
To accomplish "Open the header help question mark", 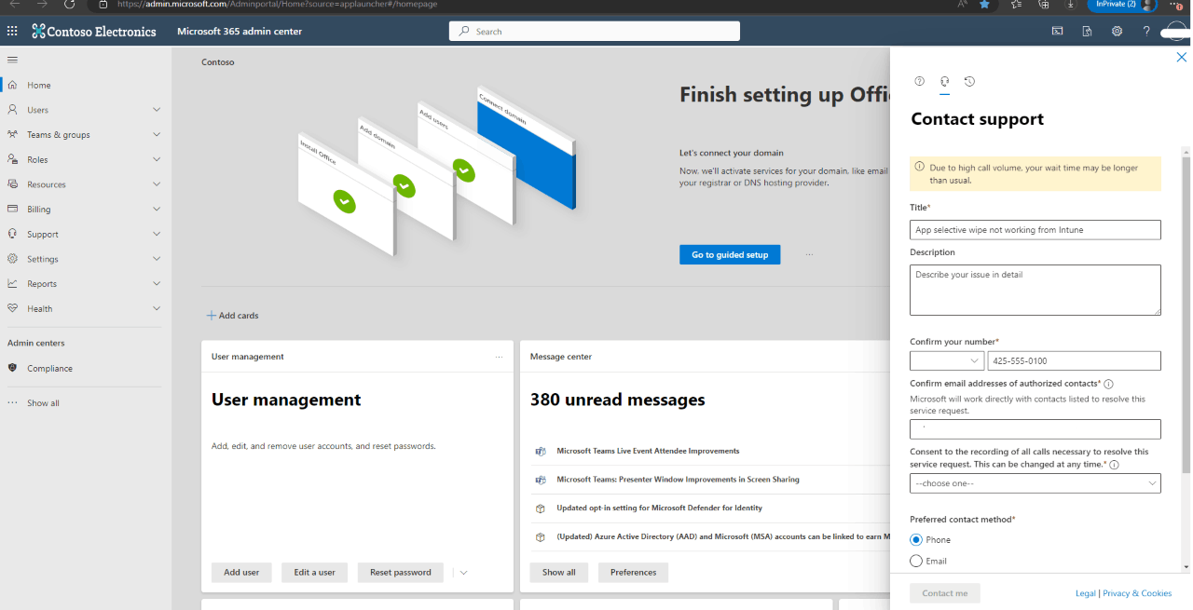I will (1146, 31).
